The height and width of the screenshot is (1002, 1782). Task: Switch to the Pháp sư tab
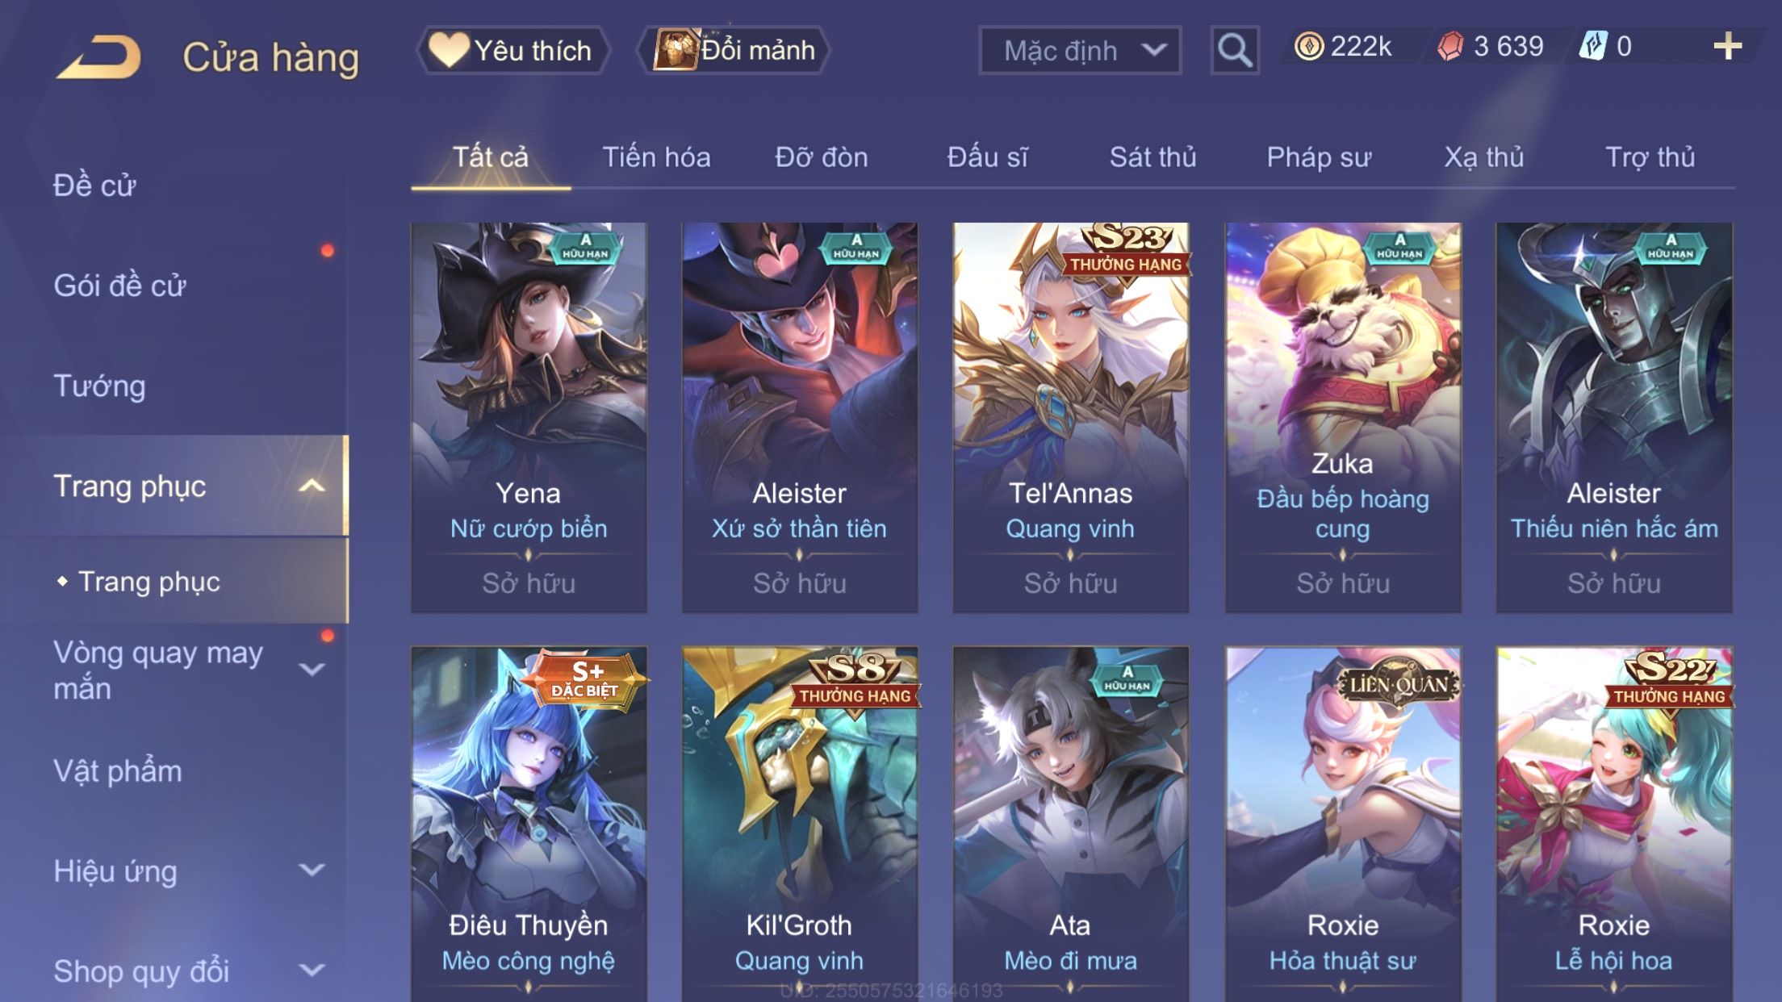(x=1319, y=157)
